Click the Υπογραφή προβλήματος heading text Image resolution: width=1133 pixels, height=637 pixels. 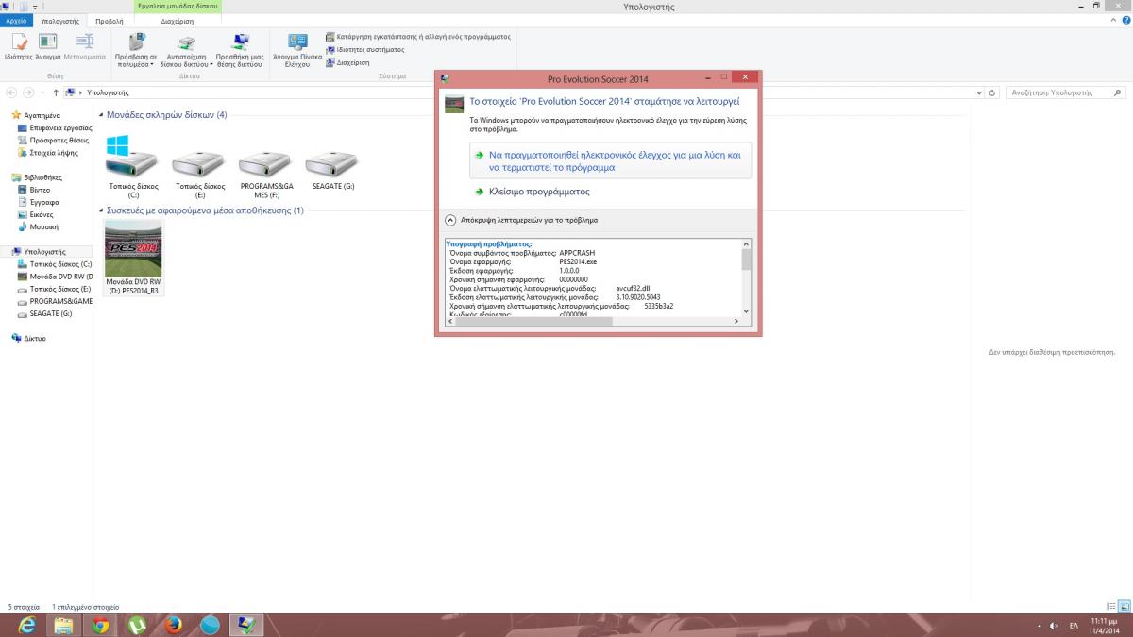[488, 244]
